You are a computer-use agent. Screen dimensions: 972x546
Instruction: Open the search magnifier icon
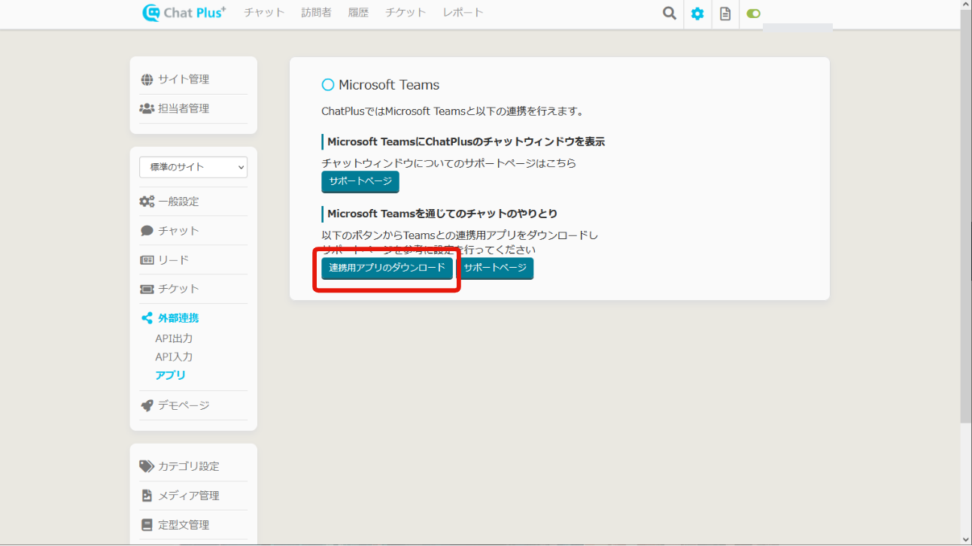(669, 14)
